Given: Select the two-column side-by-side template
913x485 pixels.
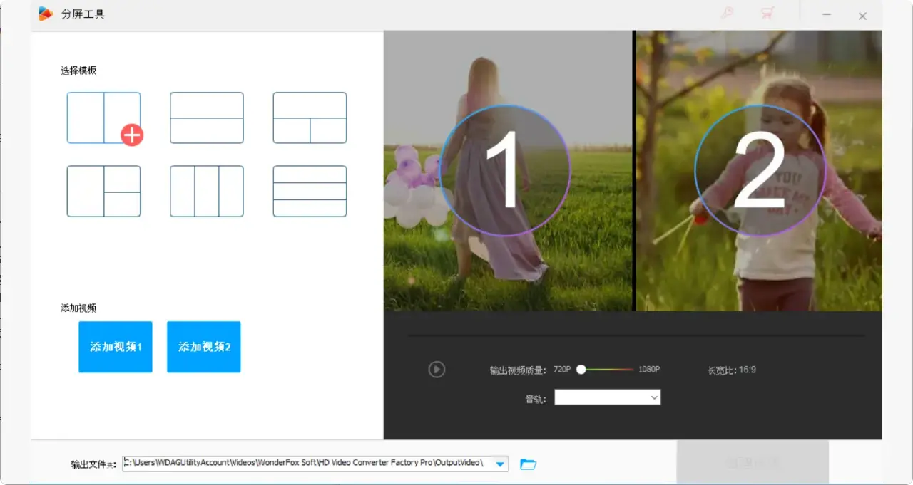Looking at the screenshot, I should click(x=103, y=118).
